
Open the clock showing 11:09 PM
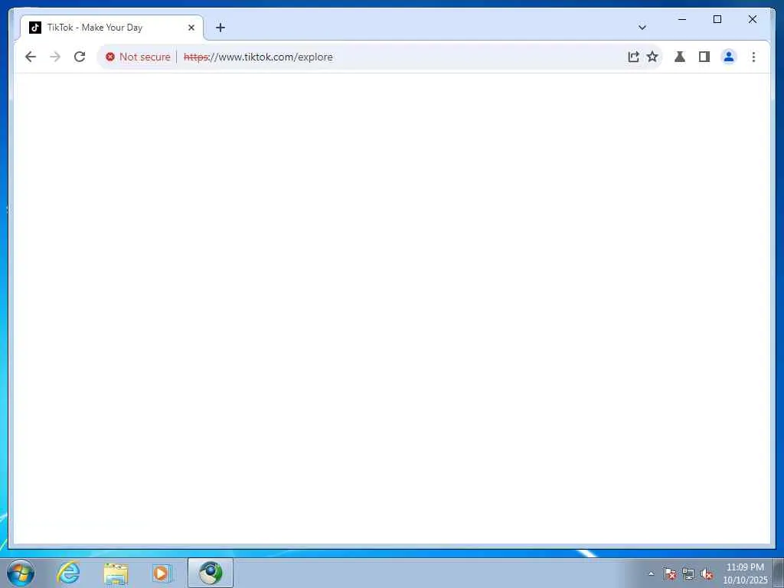(745, 573)
